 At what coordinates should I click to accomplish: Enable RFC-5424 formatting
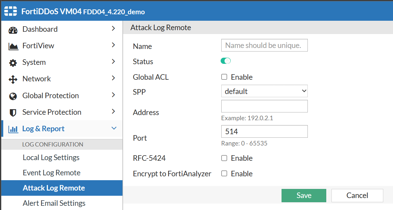point(224,158)
